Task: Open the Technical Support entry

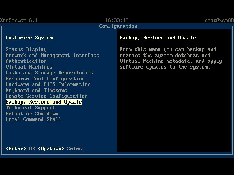Action: tap(30, 108)
